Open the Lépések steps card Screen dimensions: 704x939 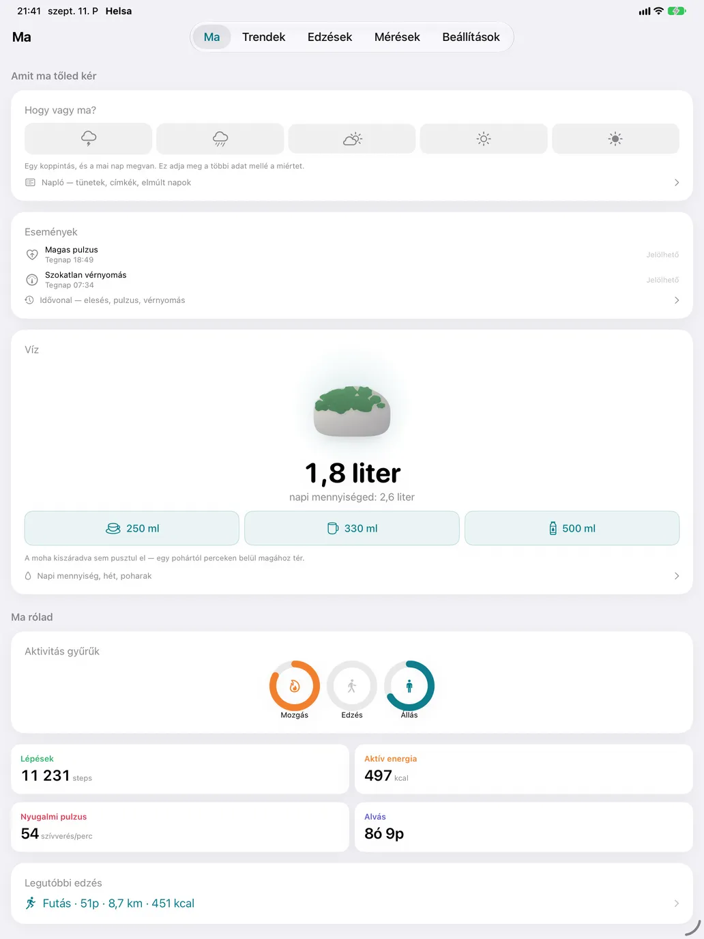coord(180,769)
